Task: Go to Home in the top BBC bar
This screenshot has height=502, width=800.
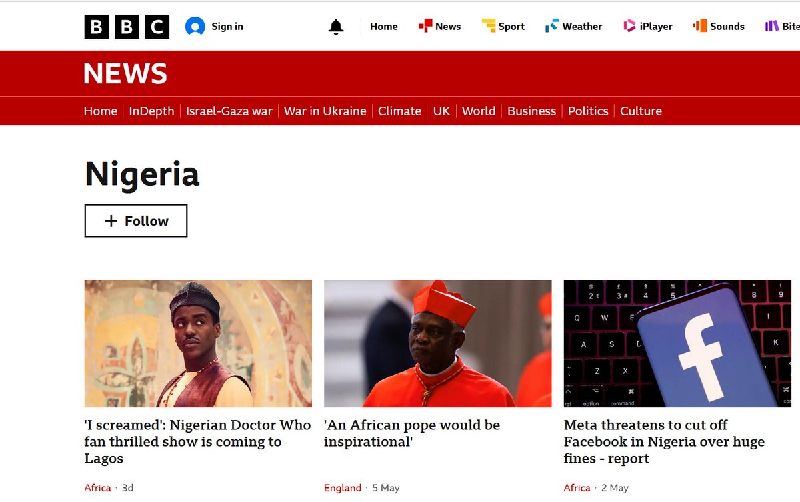Action: pos(384,27)
